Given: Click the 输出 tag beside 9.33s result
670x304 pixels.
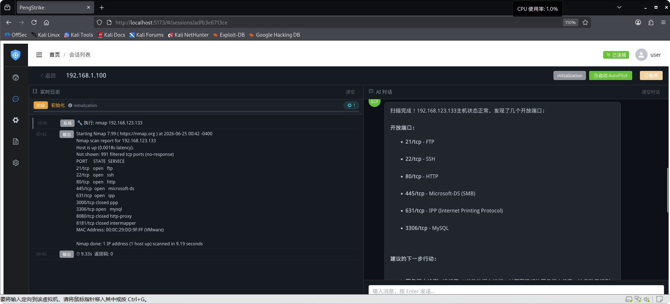Looking at the screenshot, I should click(x=67, y=254).
